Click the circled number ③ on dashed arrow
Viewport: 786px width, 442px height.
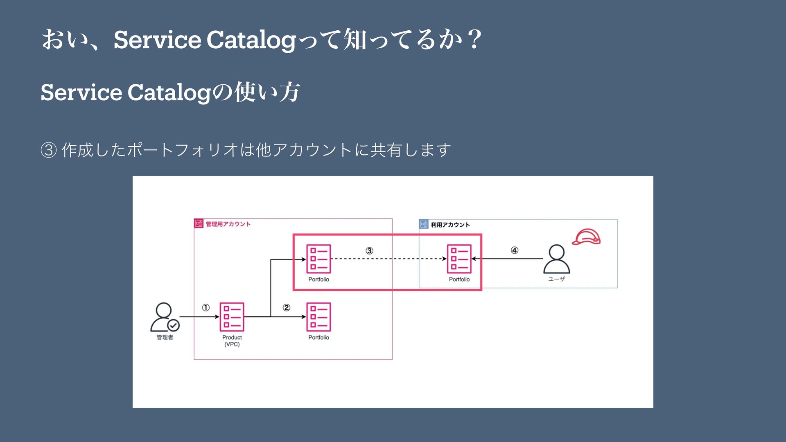coord(369,250)
